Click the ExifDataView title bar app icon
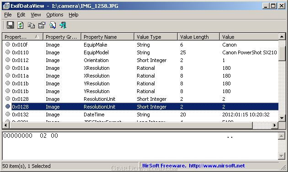This screenshot has height=172, width=288. click(6, 6)
